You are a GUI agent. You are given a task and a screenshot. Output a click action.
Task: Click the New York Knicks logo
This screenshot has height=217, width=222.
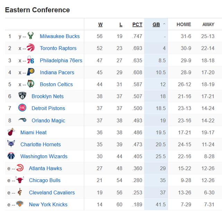20,204
